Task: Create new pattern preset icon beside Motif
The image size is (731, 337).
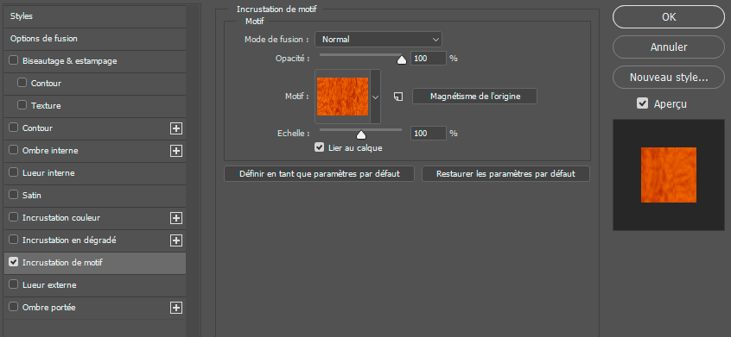Action: [397, 97]
